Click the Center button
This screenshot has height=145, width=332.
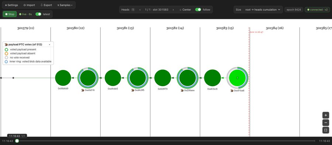pos(185,10)
